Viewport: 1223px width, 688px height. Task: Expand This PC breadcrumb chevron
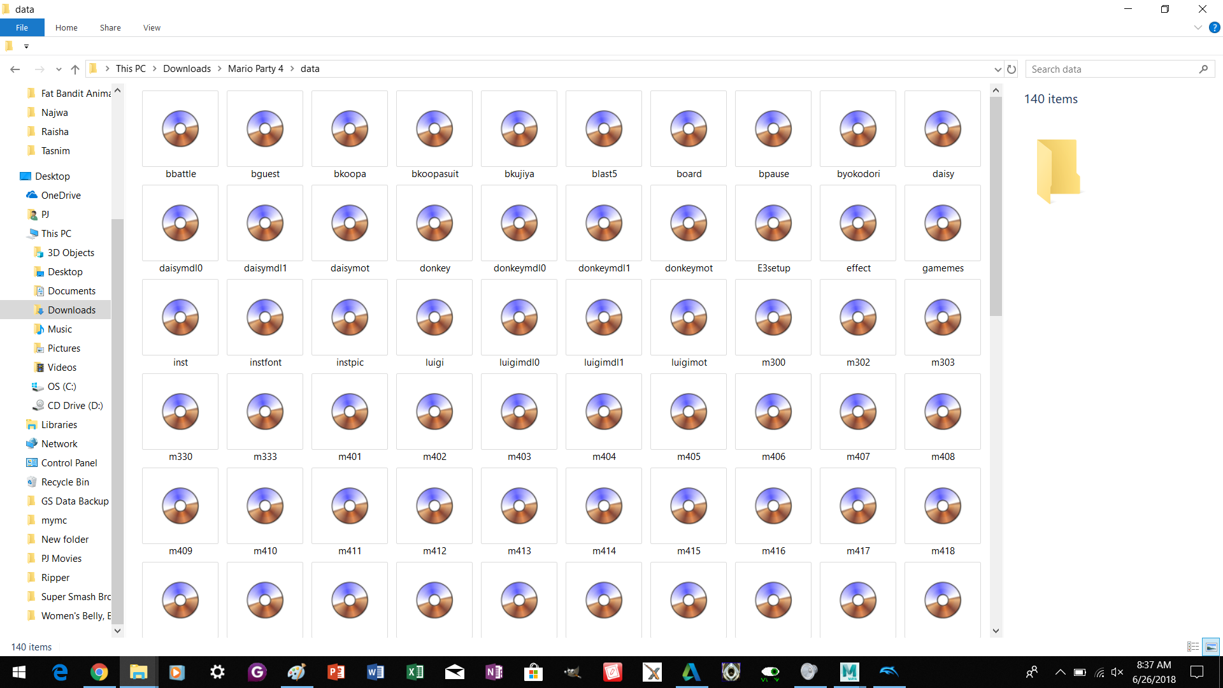point(154,69)
